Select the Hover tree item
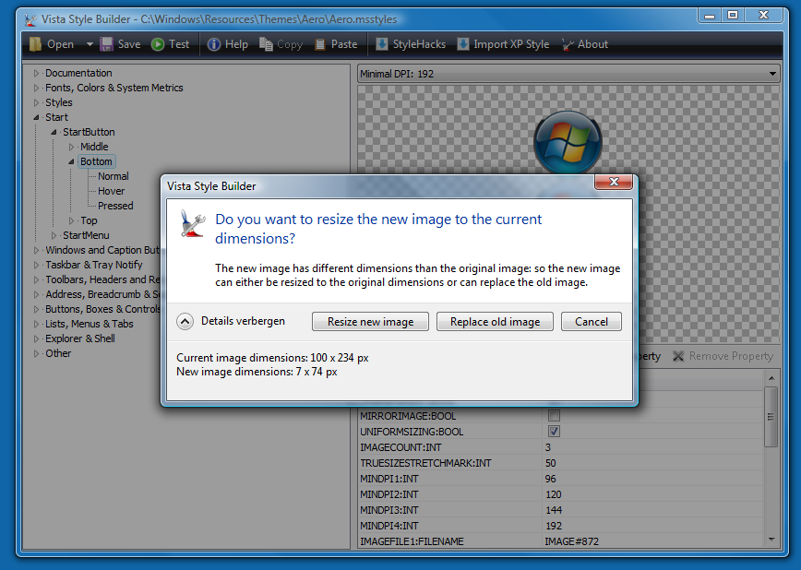 click(x=112, y=191)
